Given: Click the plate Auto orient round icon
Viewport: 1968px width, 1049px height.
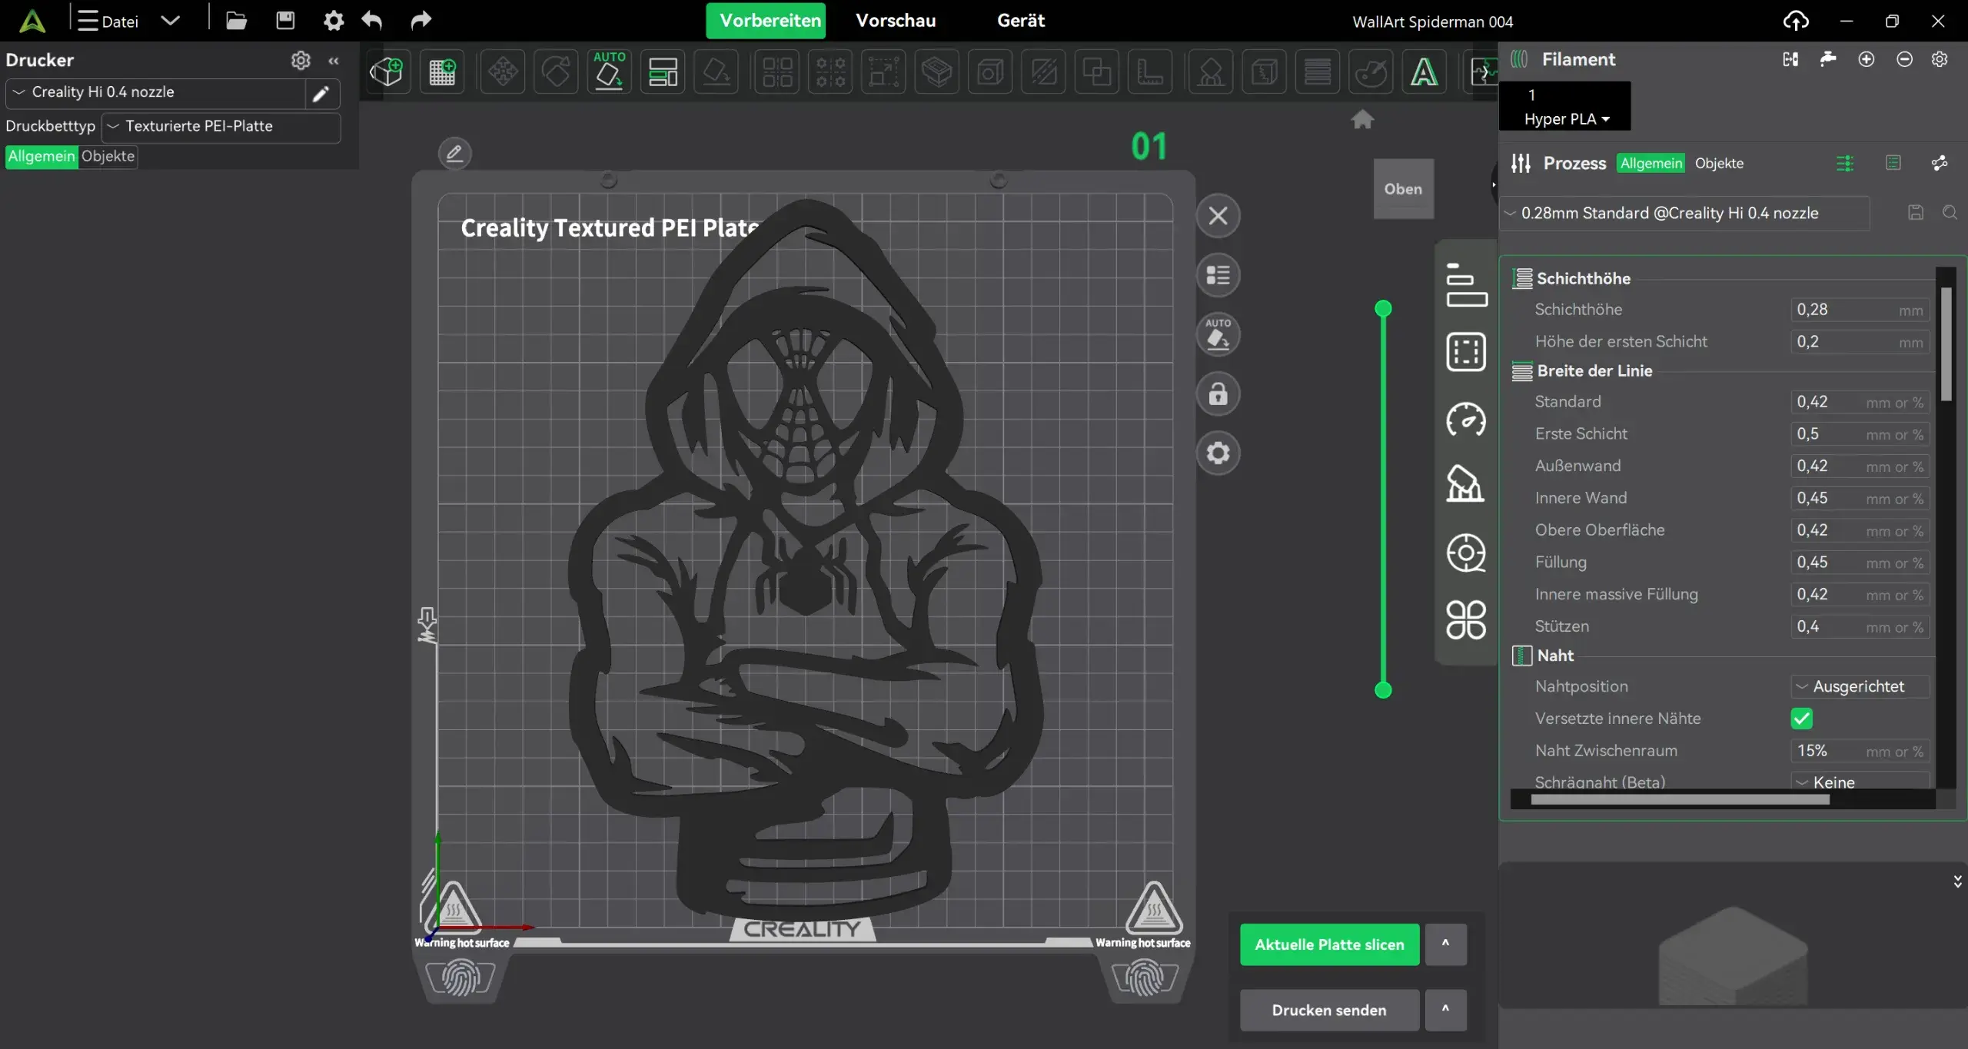Looking at the screenshot, I should coord(1218,335).
